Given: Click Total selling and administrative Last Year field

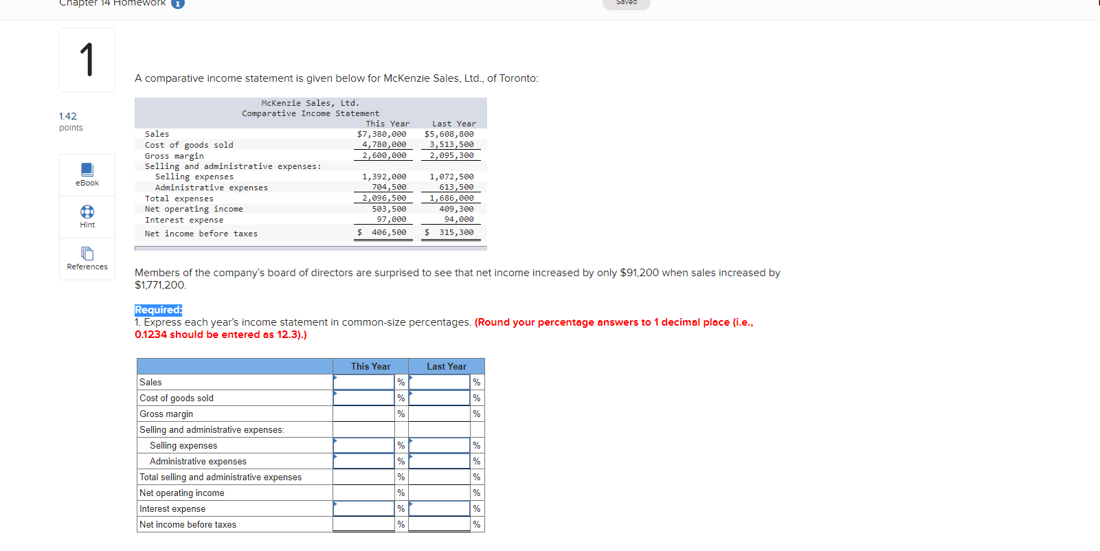Looking at the screenshot, I should click(439, 477).
